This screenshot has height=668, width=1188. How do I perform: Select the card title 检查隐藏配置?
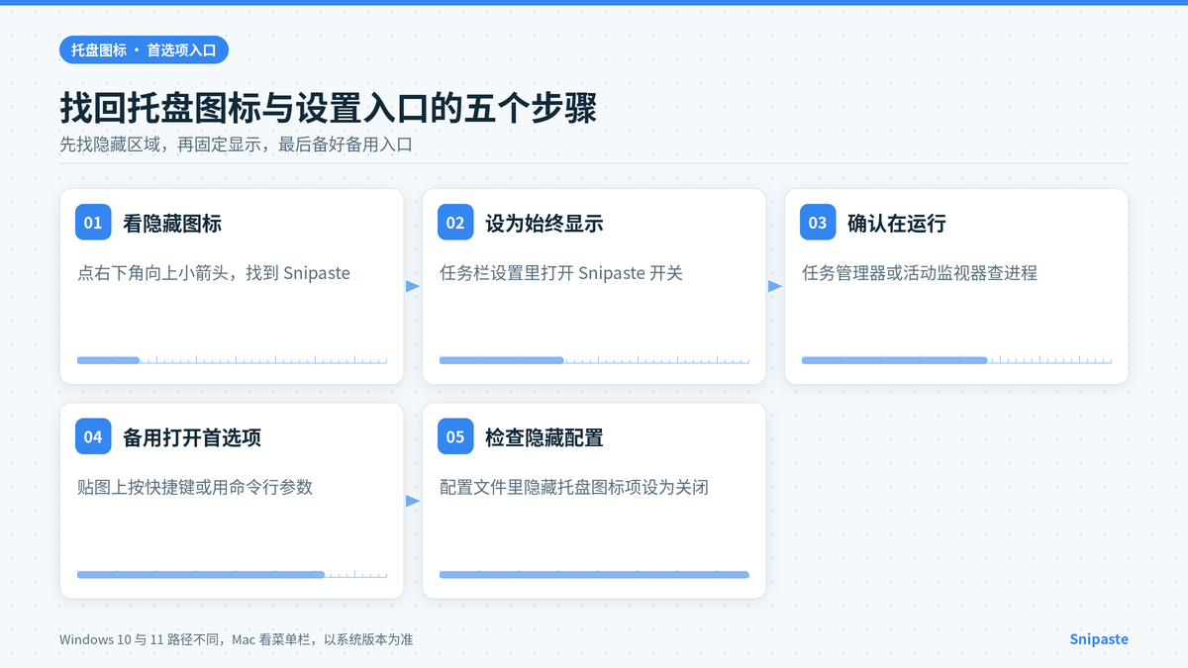(544, 437)
